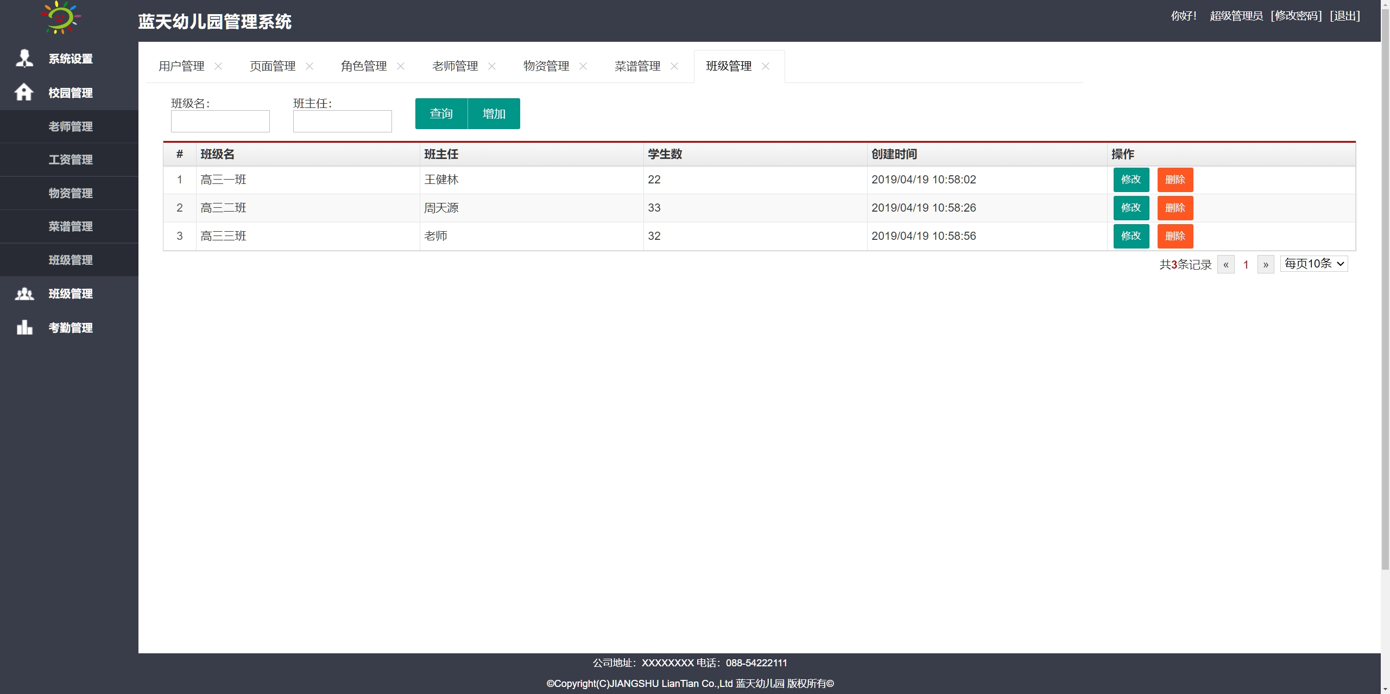Expand the bottom 班级管理 sidebar section with group icon
This screenshot has width=1390, height=694.
click(69, 294)
